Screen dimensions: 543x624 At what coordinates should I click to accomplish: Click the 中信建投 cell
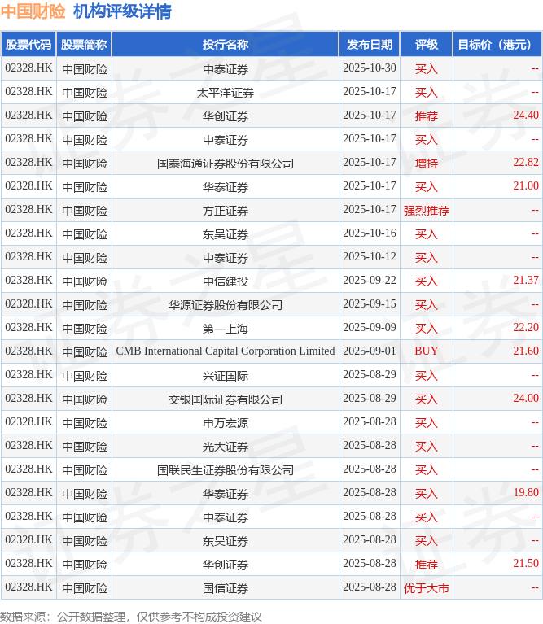pyautogui.click(x=226, y=281)
